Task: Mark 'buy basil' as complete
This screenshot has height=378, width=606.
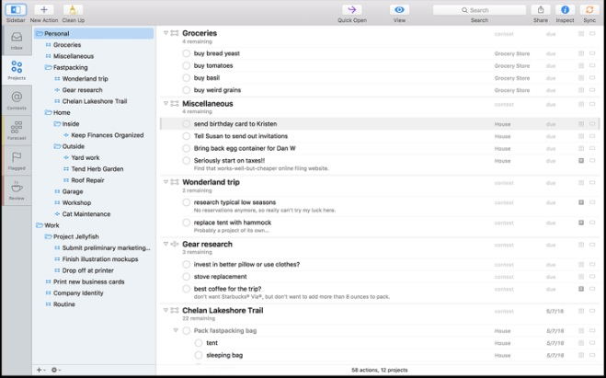Action: tap(187, 77)
